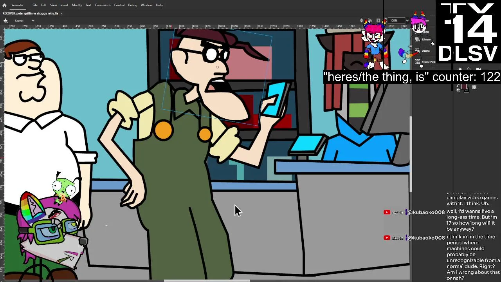
Task: Click the horizontal stage scrollbar
Action: [207, 280]
